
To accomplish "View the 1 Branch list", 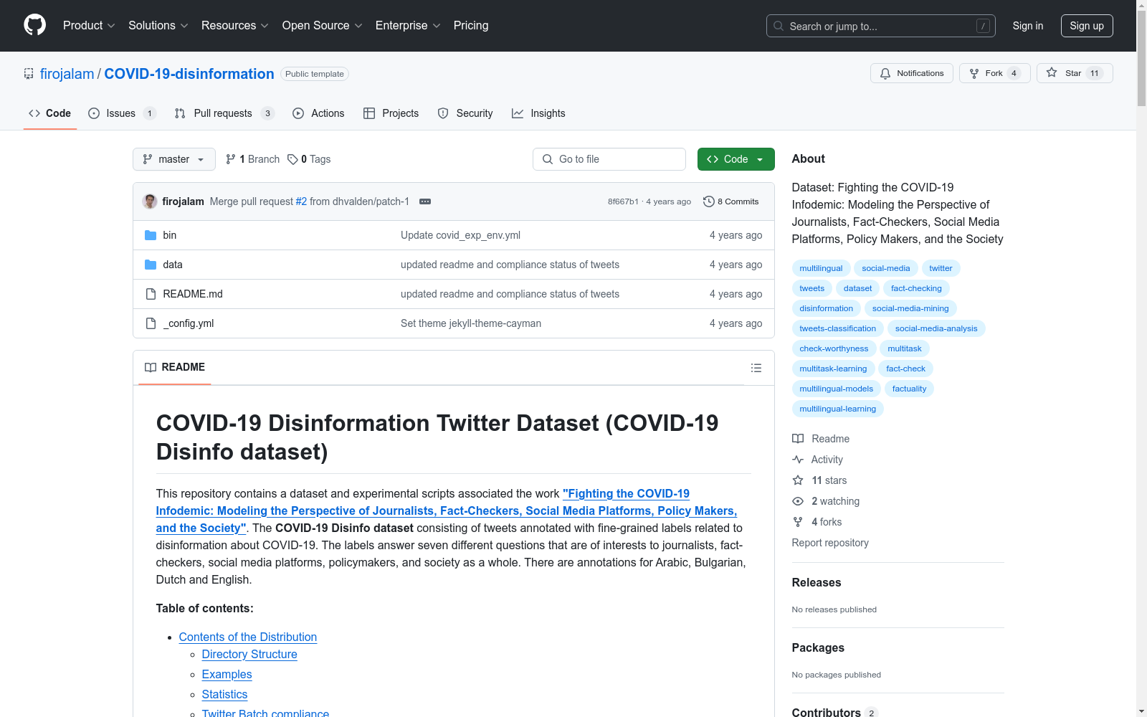I will [x=252, y=159].
